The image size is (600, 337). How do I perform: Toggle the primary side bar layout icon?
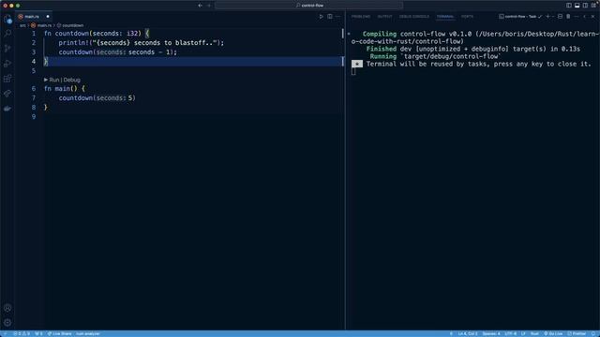coord(569,6)
